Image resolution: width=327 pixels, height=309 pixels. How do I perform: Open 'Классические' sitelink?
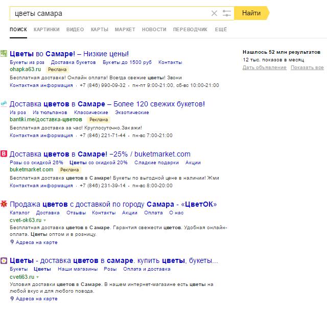click(91, 113)
